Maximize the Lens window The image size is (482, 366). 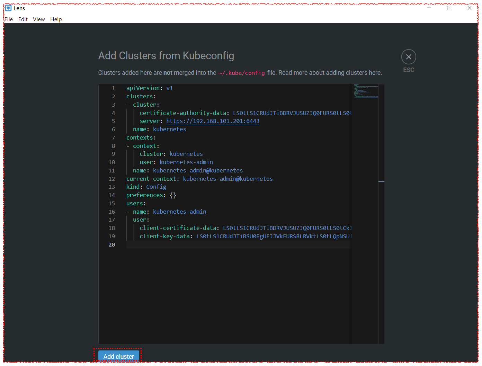[x=449, y=8]
